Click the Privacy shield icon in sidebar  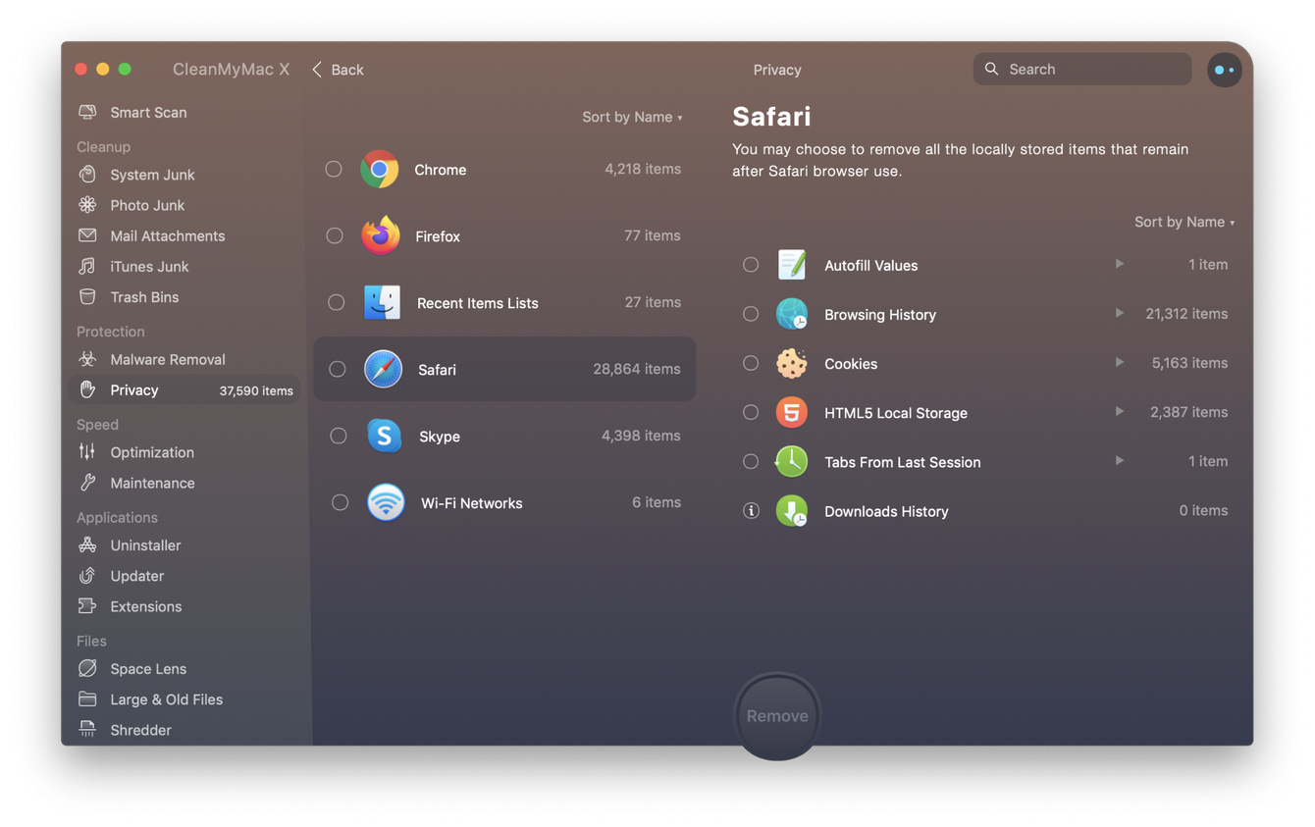[88, 389]
